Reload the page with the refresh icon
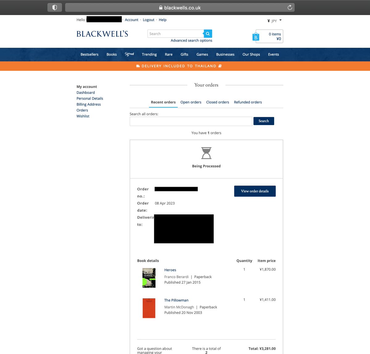This screenshot has width=370, height=354. pos(290,7)
